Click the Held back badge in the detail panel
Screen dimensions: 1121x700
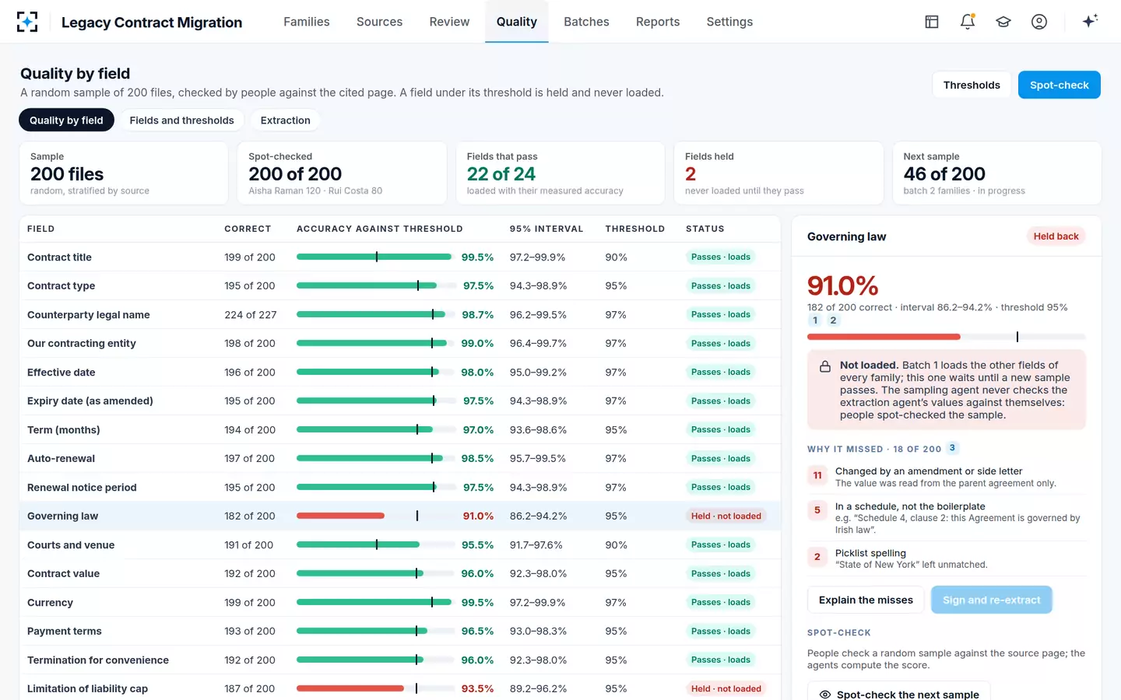(1056, 236)
